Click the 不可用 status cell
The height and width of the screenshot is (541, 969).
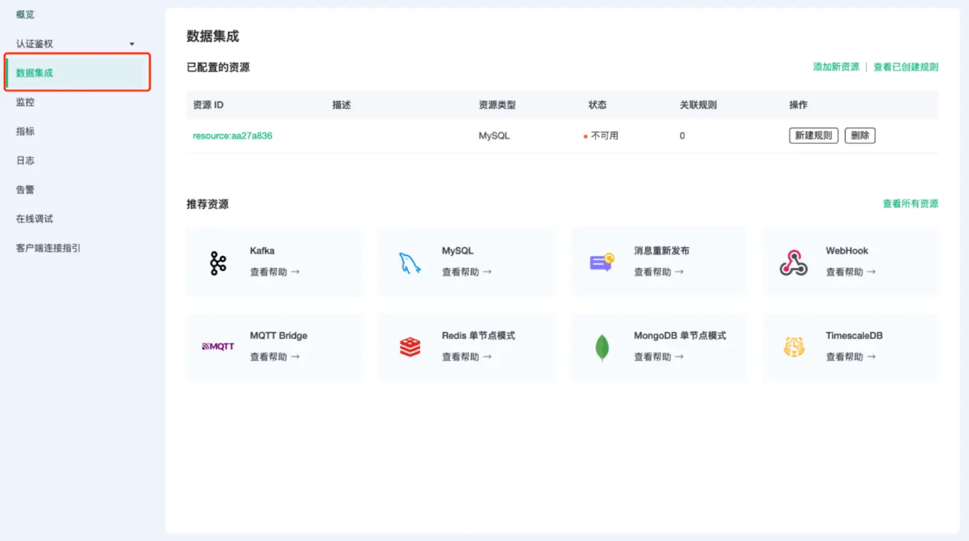tap(601, 136)
